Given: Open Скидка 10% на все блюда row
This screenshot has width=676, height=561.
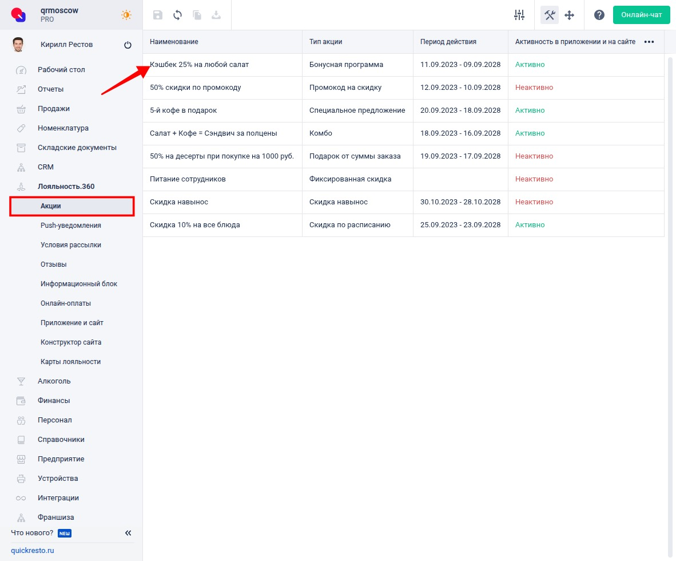Looking at the screenshot, I should tap(403, 225).
